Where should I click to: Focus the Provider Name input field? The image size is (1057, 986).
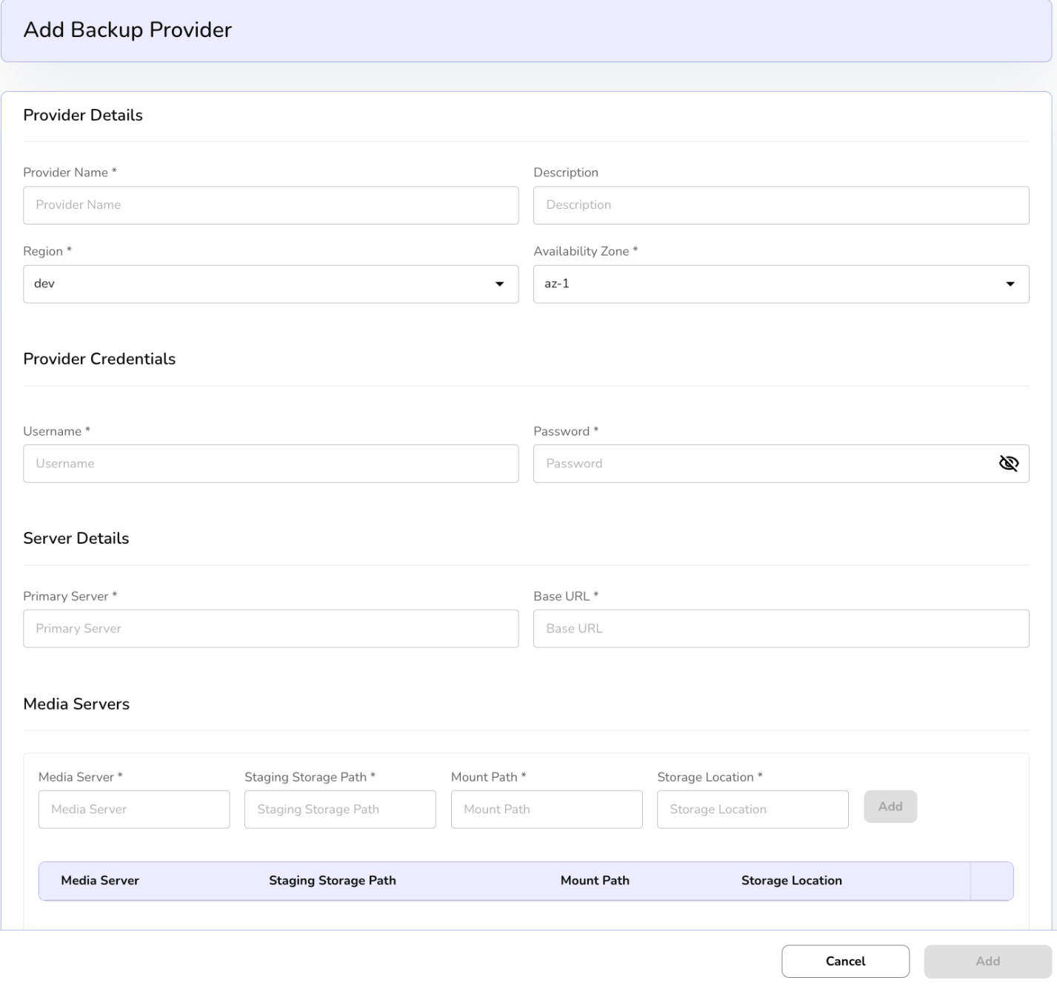pyautogui.click(x=270, y=205)
